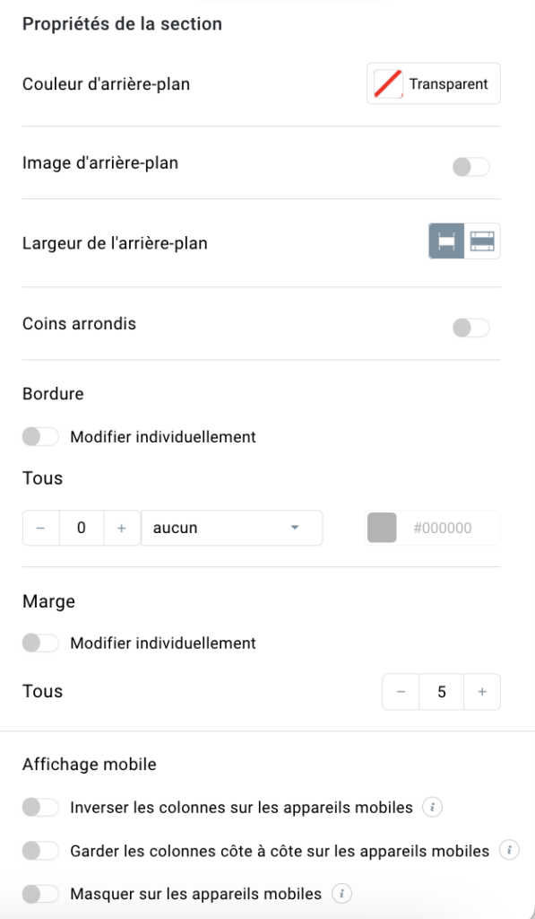Enable Inverser les colonnes sur mobiles
This screenshot has height=919, width=535.
(x=40, y=807)
